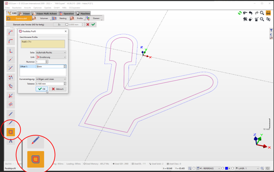This screenshot has width=274, height=172.
Task: Select the top arc fillet tool in sidebar
Action: (12, 33)
